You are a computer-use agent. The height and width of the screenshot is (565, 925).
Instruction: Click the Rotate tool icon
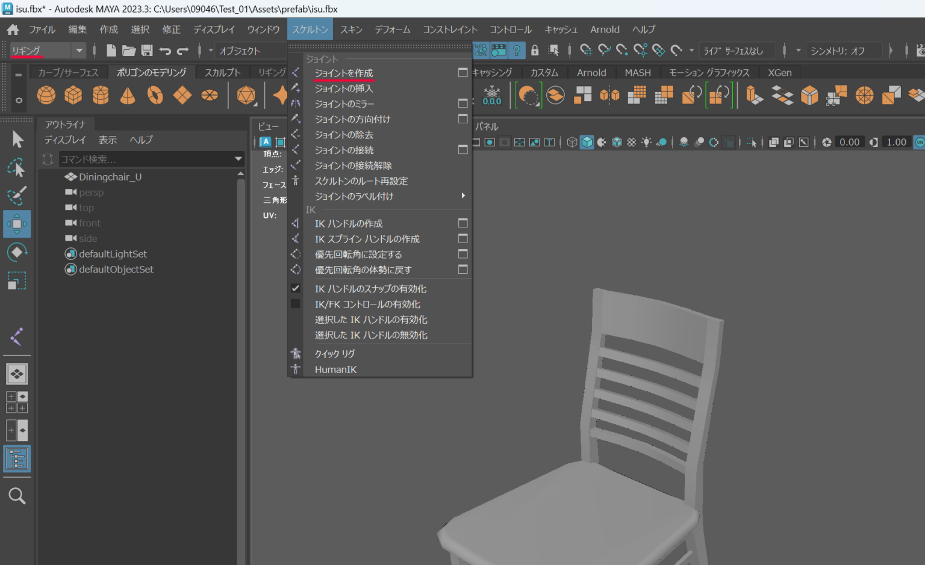[x=17, y=252]
